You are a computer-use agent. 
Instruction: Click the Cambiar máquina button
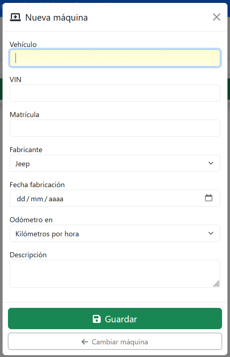pyautogui.click(x=115, y=342)
